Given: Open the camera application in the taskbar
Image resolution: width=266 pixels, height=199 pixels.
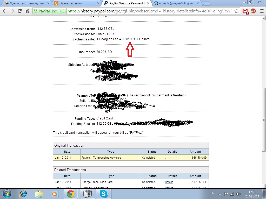Looking at the screenshot, I should coord(88,194).
